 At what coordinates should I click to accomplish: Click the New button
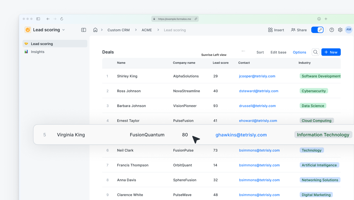point(331,52)
